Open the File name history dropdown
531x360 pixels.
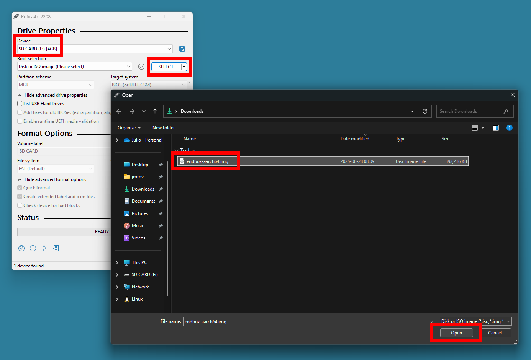pos(432,321)
